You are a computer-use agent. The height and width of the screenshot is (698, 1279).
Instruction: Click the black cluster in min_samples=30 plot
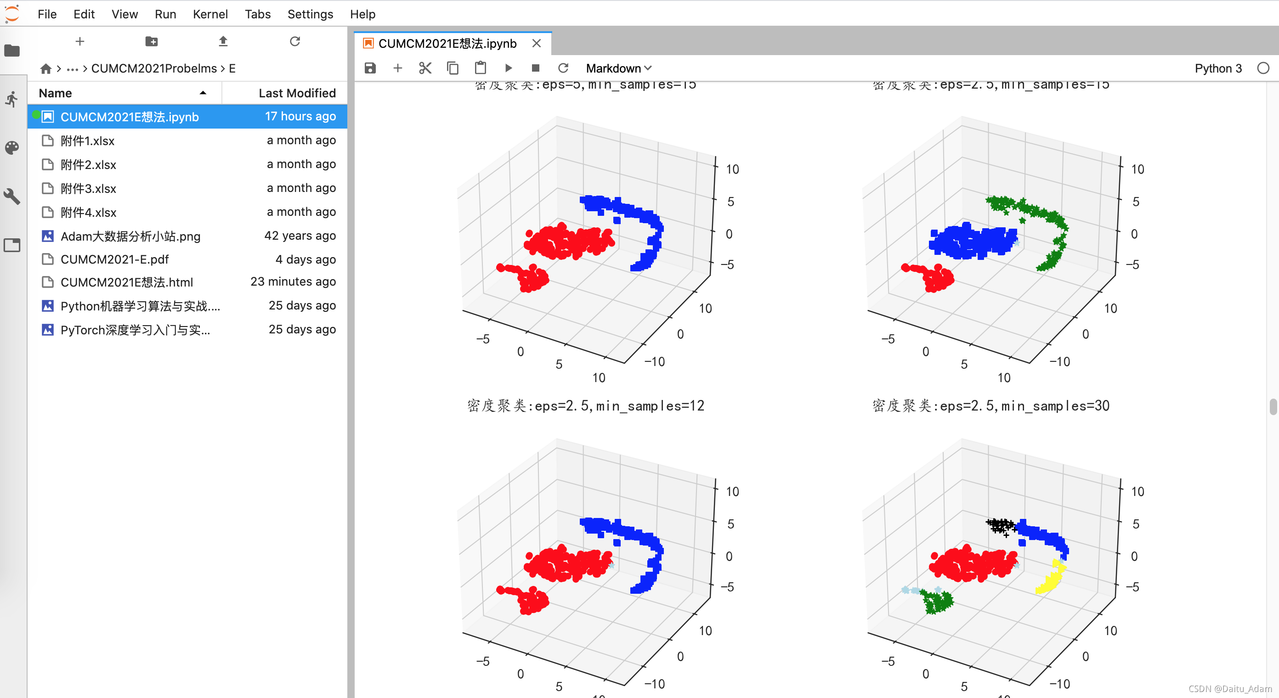click(x=1001, y=526)
